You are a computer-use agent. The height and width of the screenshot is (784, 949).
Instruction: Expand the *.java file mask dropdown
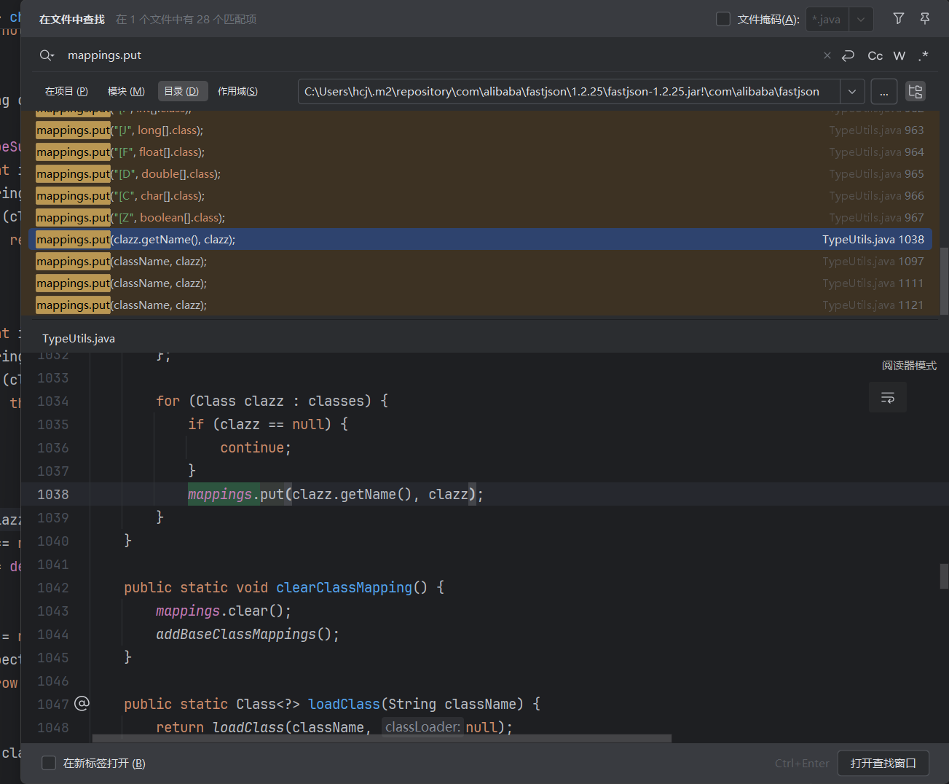pyautogui.click(x=860, y=20)
